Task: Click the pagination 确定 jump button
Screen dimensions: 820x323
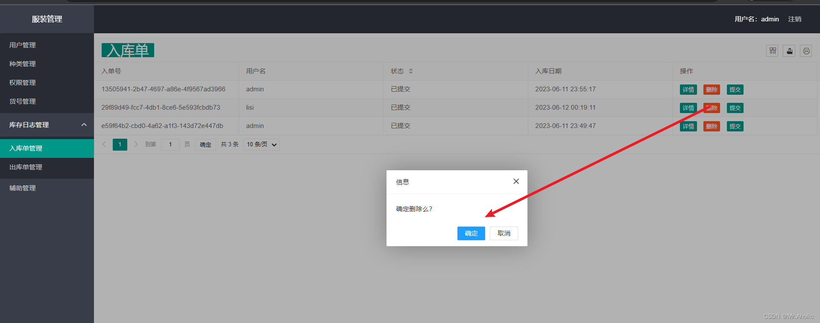Action: click(205, 145)
